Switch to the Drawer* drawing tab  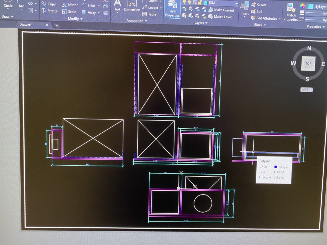(x=26, y=24)
